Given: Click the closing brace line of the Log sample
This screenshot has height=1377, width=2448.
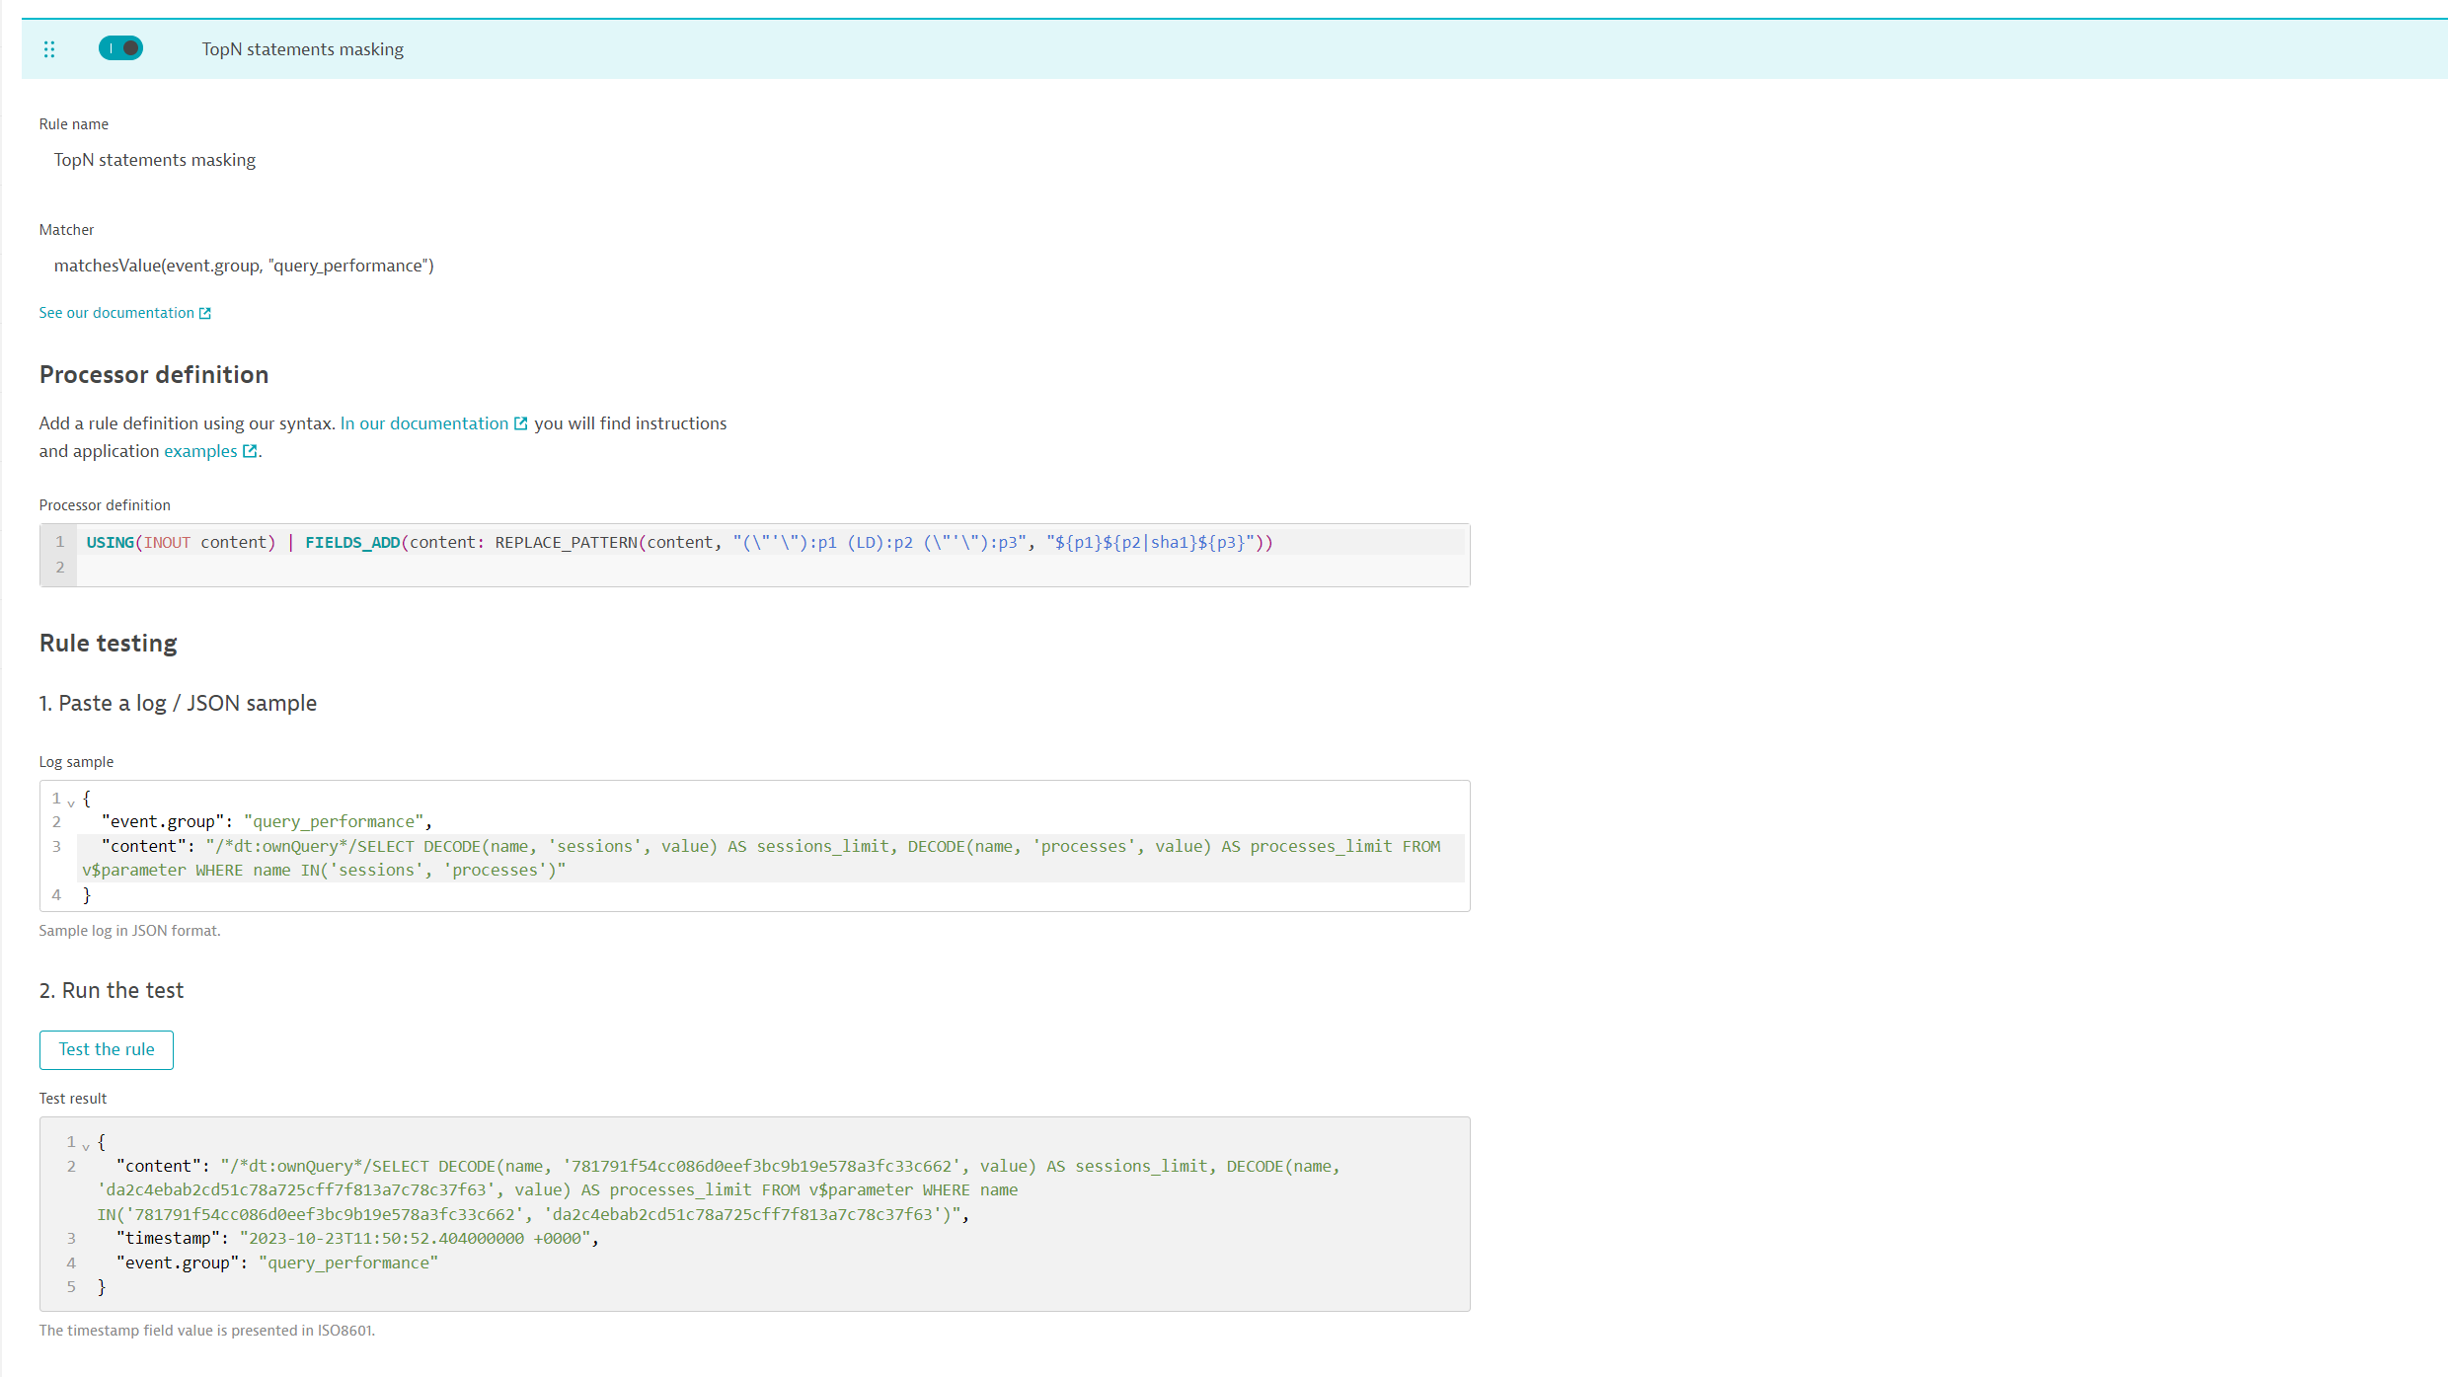Looking at the screenshot, I should pyautogui.click(x=87, y=895).
